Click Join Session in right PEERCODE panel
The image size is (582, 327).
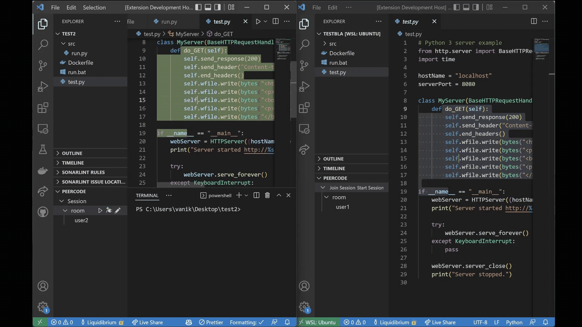[342, 187]
